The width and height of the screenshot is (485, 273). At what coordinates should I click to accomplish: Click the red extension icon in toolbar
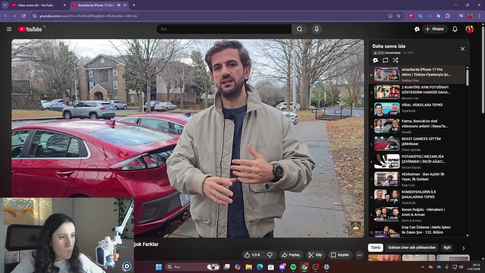click(x=411, y=16)
